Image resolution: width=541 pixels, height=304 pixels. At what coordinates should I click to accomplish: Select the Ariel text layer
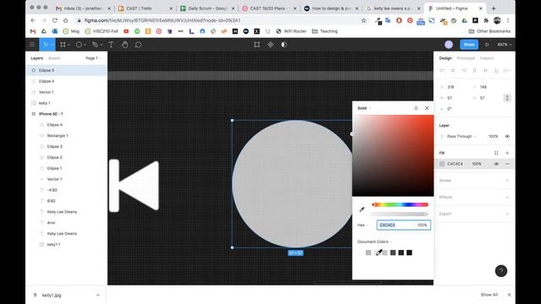(67, 223)
